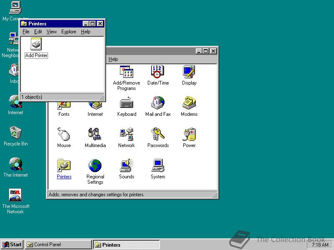Open the Sounds settings icon
The width and height of the screenshot is (334, 250).
(127, 165)
